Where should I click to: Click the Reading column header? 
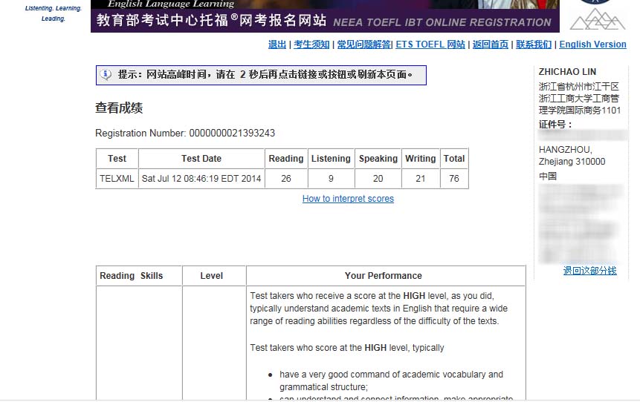click(x=286, y=159)
